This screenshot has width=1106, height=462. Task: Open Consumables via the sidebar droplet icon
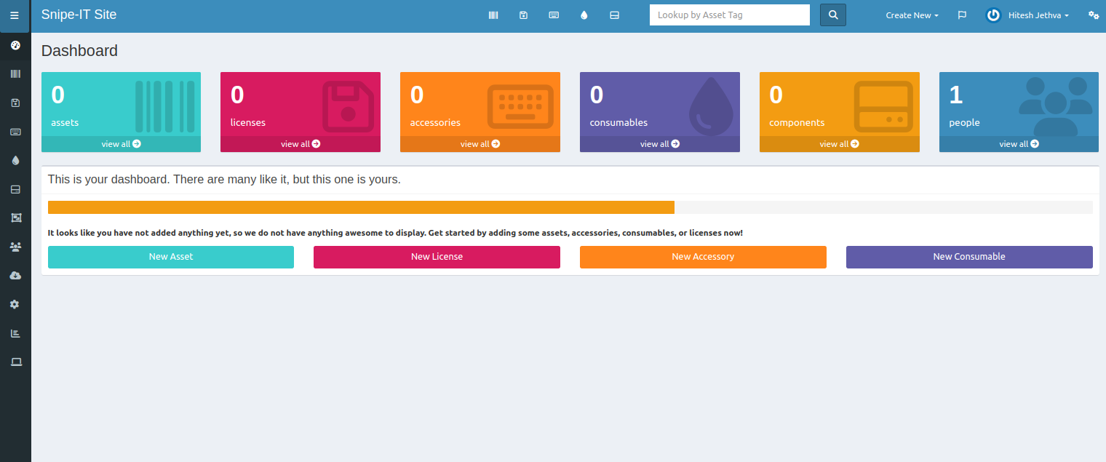(15, 161)
